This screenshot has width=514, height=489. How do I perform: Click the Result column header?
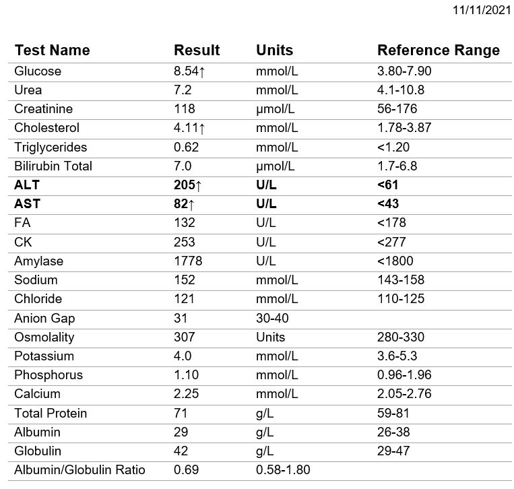point(197,51)
